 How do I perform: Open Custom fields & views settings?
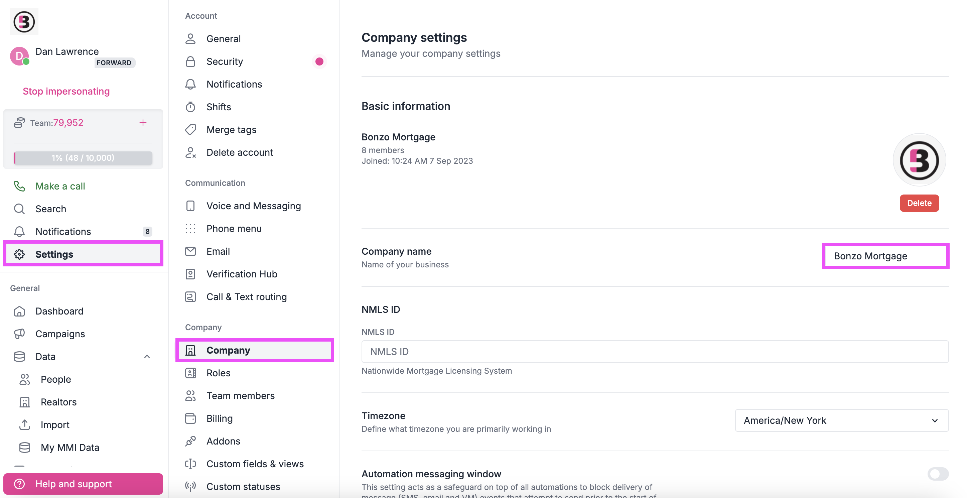(255, 464)
